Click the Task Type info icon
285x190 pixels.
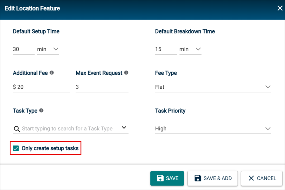[41, 110]
